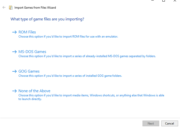Screen dimensions: 180x127
Task: Select None of the Above option
Action: (34, 91)
